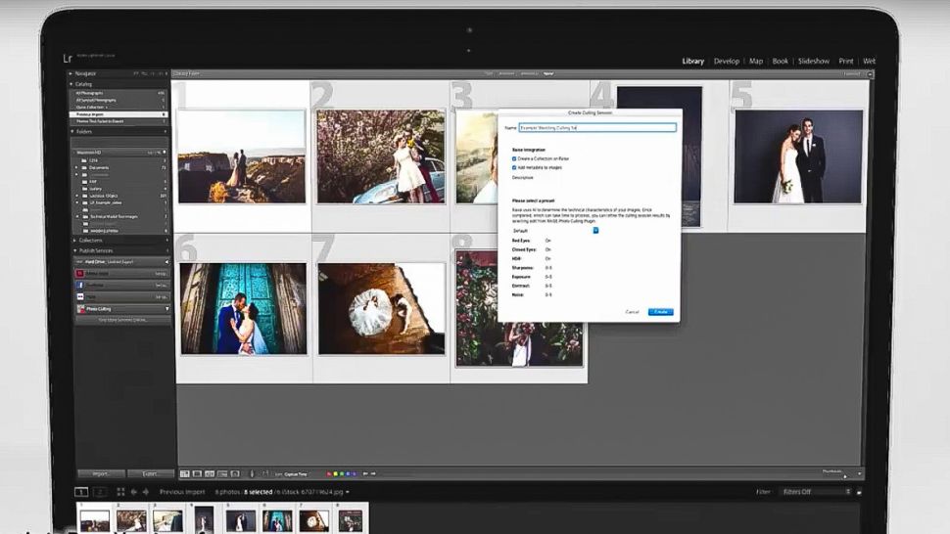Collapse the Folders panel
The height and width of the screenshot is (534, 950).
click(x=72, y=131)
